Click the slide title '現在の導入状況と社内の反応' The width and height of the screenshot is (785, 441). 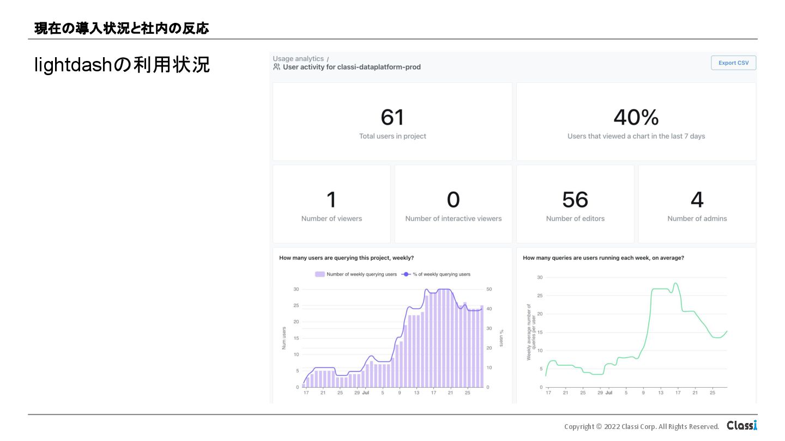[x=122, y=28]
